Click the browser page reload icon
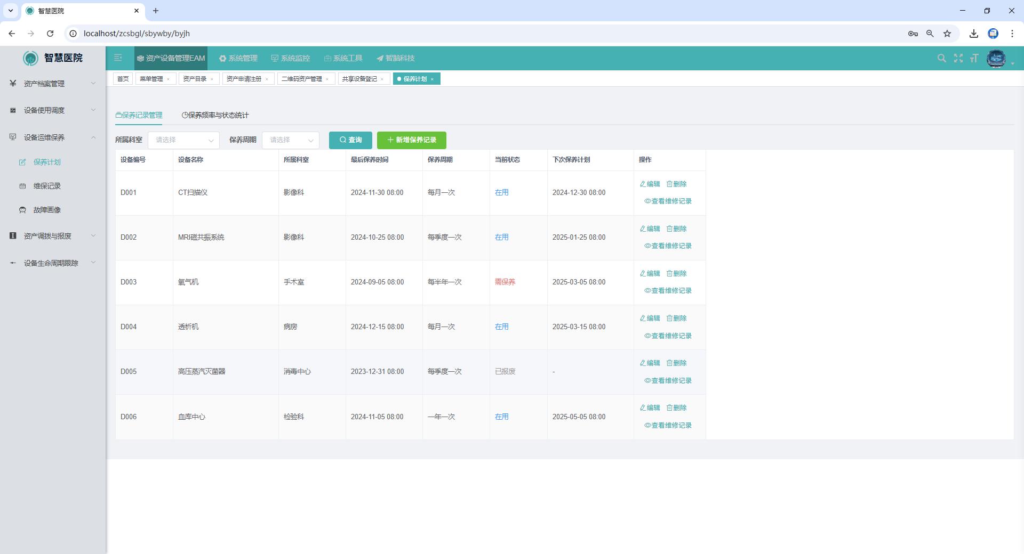The height and width of the screenshot is (554, 1024). [50, 34]
